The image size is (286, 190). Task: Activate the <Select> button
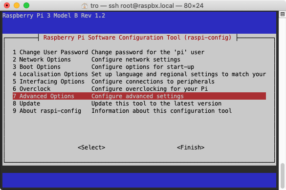[x=91, y=148]
